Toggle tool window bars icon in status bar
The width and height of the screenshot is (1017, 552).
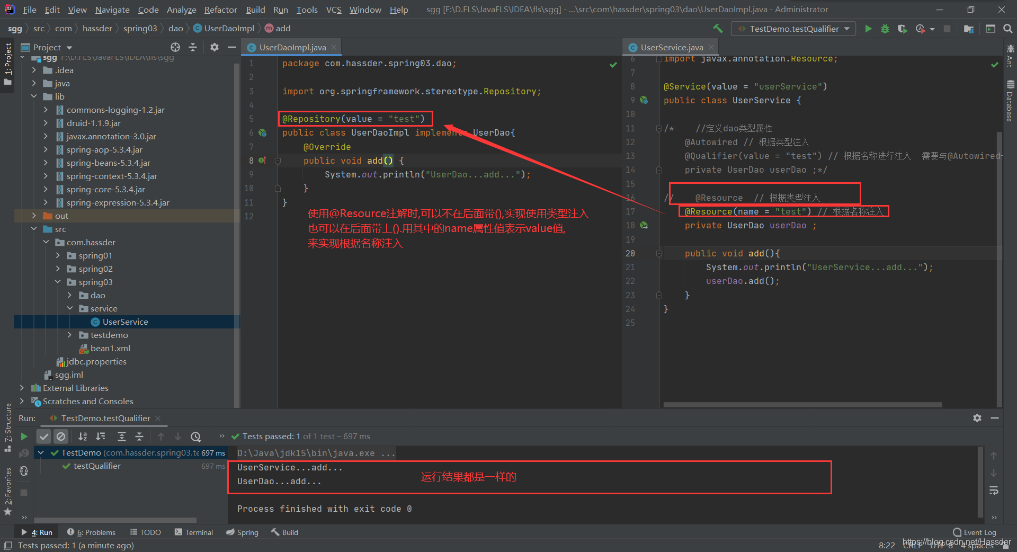[7, 546]
